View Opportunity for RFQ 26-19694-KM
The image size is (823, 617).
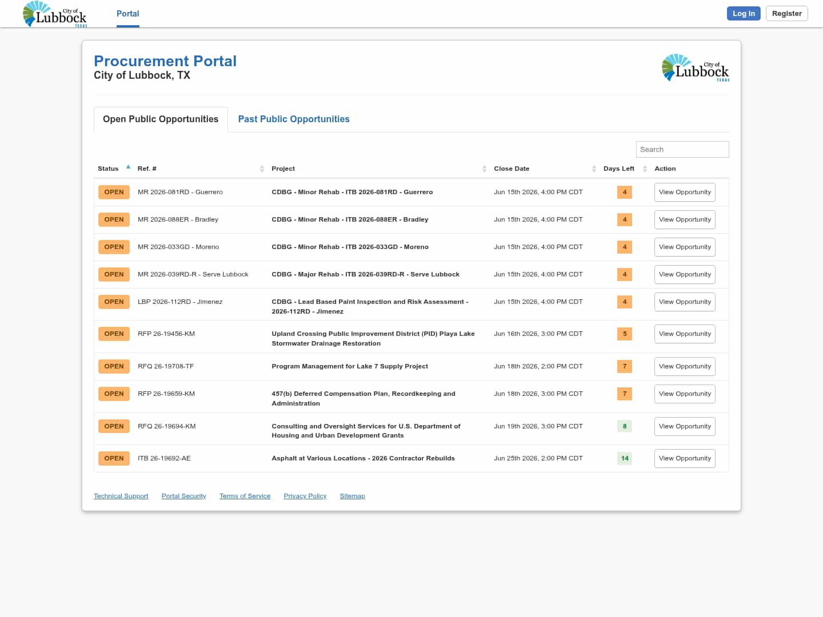(x=685, y=427)
